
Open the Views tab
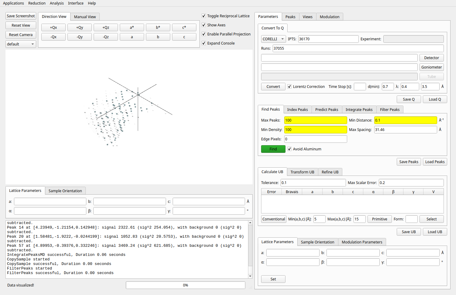tap(308, 17)
